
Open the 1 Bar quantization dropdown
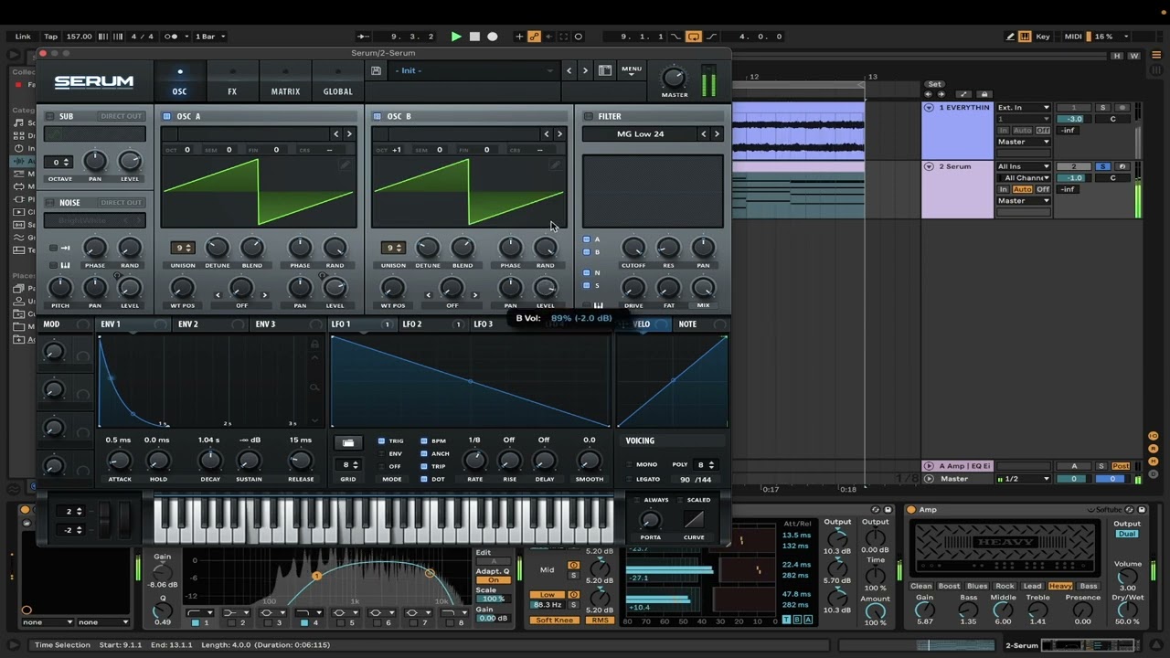209,37
